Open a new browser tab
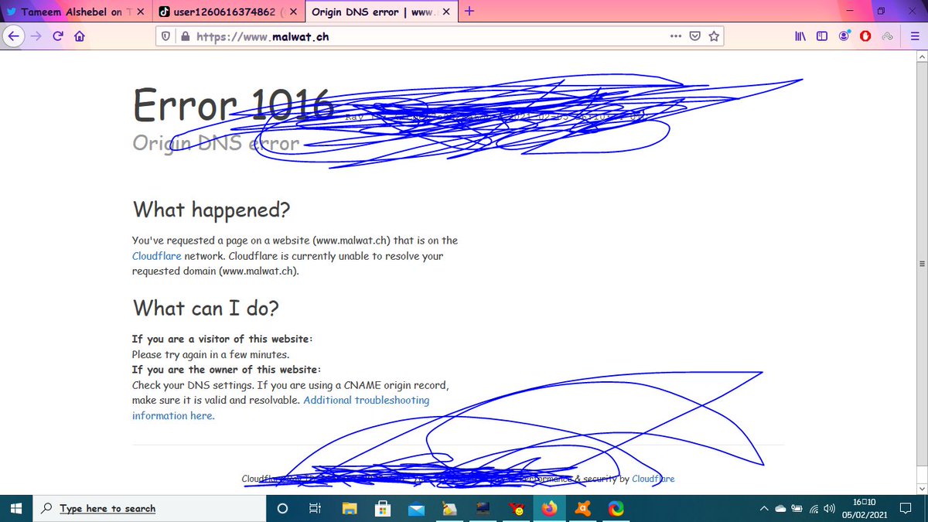 click(x=469, y=12)
